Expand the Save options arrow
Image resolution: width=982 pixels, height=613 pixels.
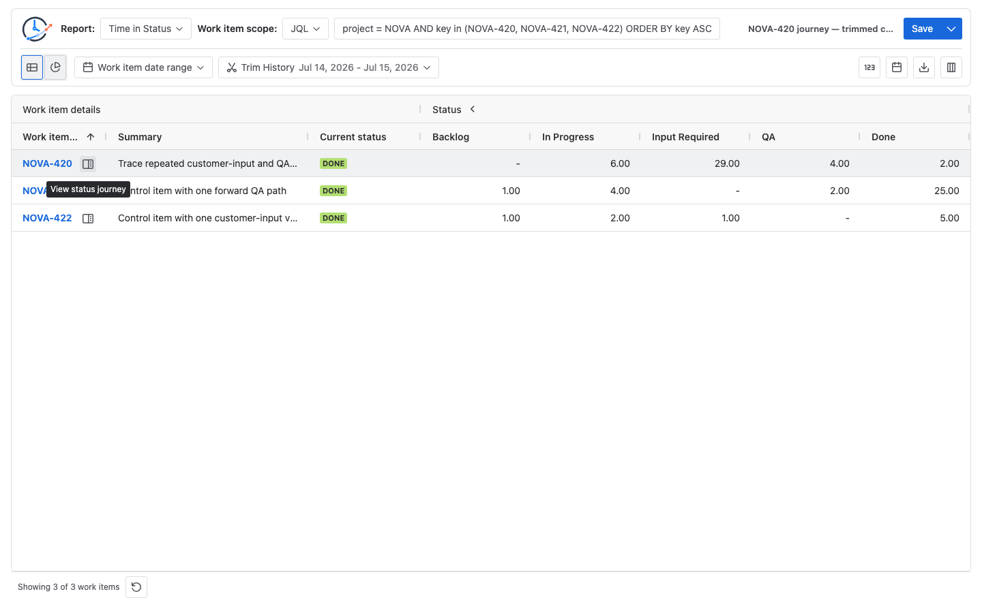point(951,29)
